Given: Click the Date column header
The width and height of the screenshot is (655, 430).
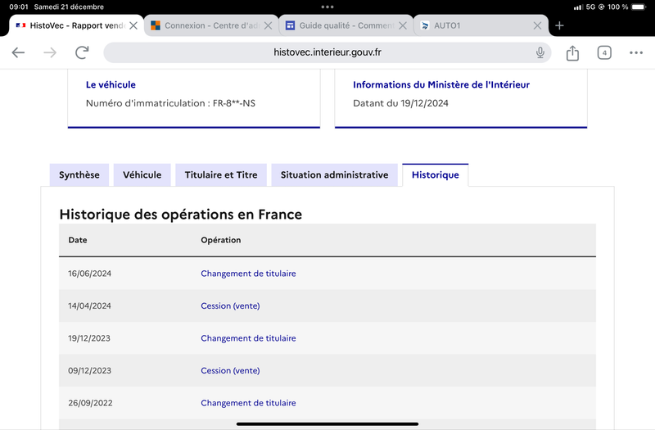Looking at the screenshot, I should coord(78,240).
